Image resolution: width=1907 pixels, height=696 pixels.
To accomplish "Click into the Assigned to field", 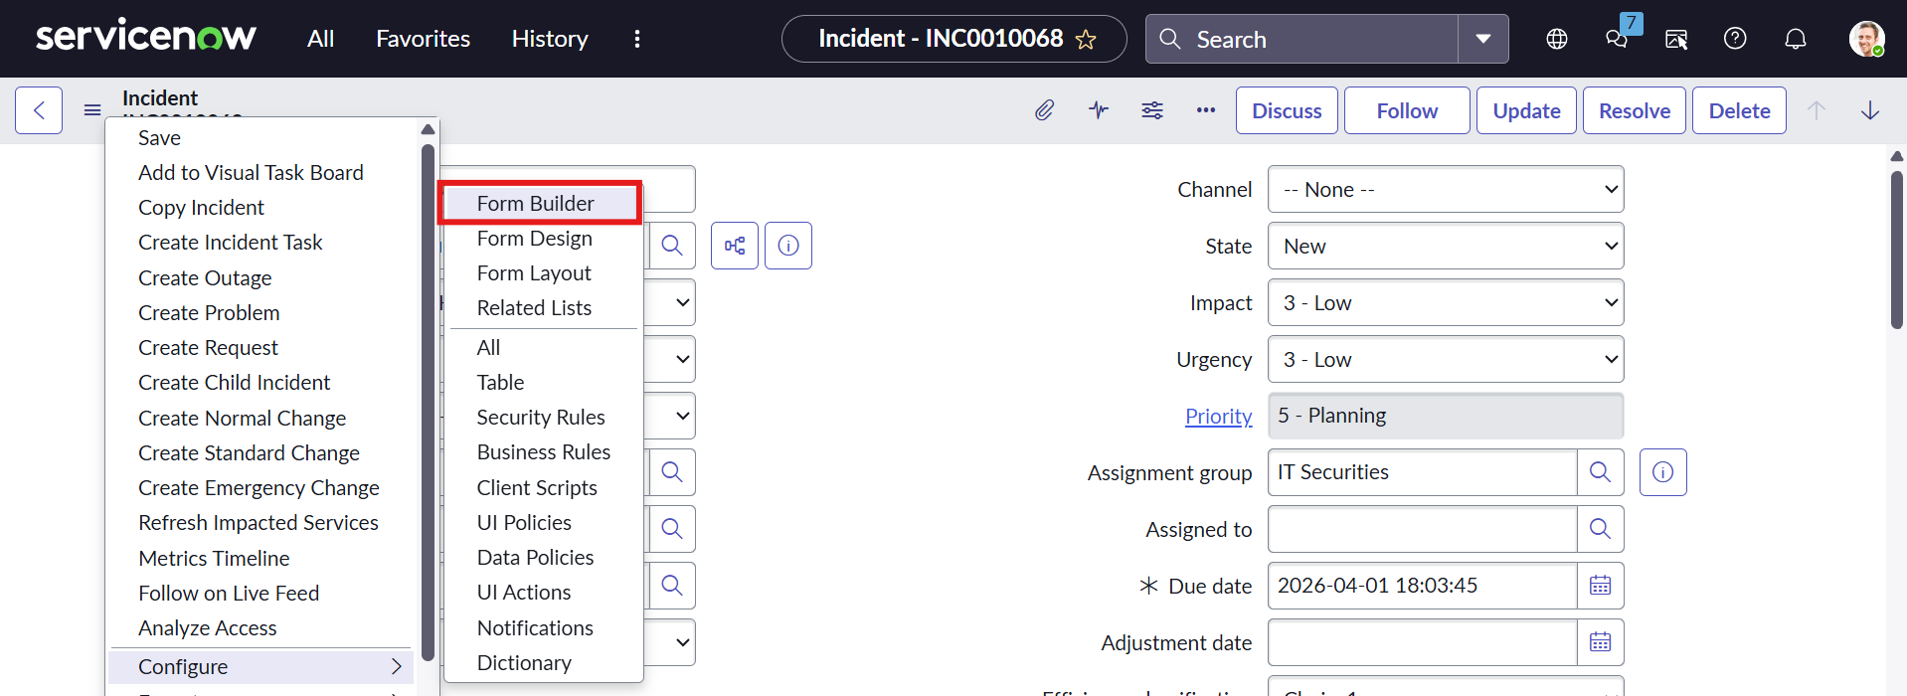I will pos(1422,530).
